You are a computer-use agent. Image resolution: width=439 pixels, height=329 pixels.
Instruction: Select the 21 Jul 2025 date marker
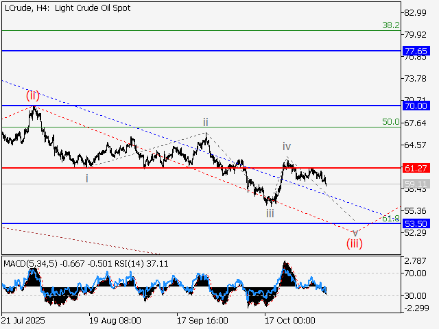click(24, 320)
